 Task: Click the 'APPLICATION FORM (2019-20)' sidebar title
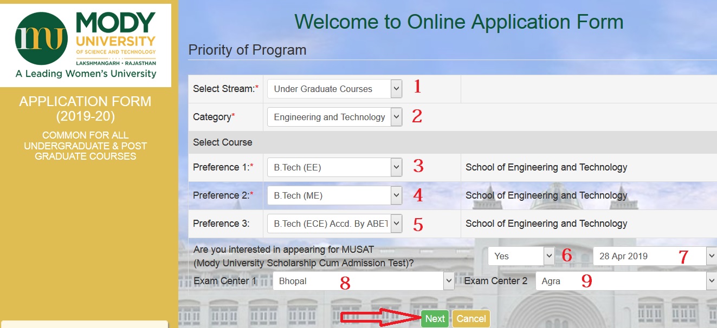(x=86, y=109)
